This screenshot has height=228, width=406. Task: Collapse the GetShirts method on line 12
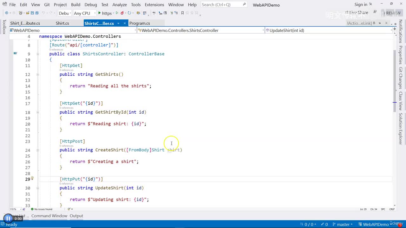point(38,74)
